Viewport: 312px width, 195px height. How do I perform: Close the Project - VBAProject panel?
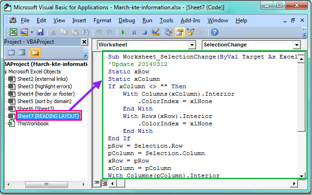[84, 42]
